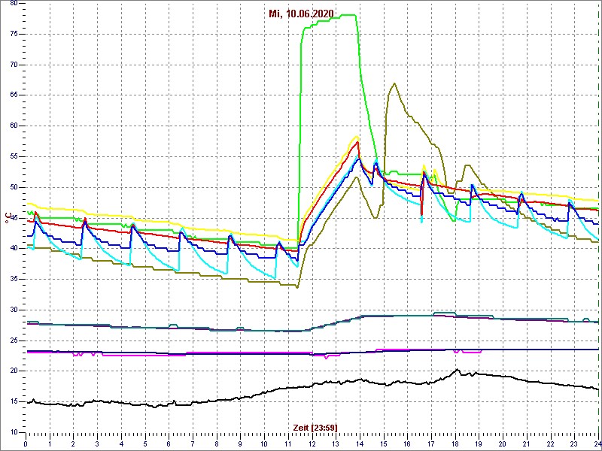Click hour '14' on the time axis
Image resolution: width=602 pixels, height=451 pixels.
pos(360,444)
